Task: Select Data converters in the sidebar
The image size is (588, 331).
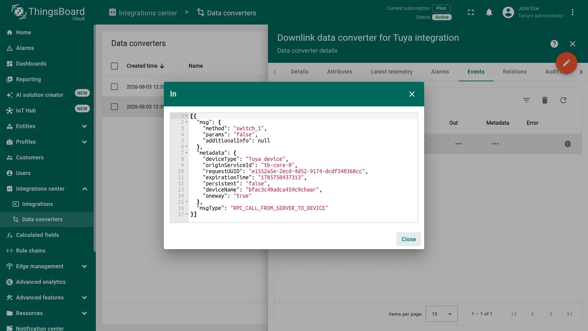Action: coord(47,219)
